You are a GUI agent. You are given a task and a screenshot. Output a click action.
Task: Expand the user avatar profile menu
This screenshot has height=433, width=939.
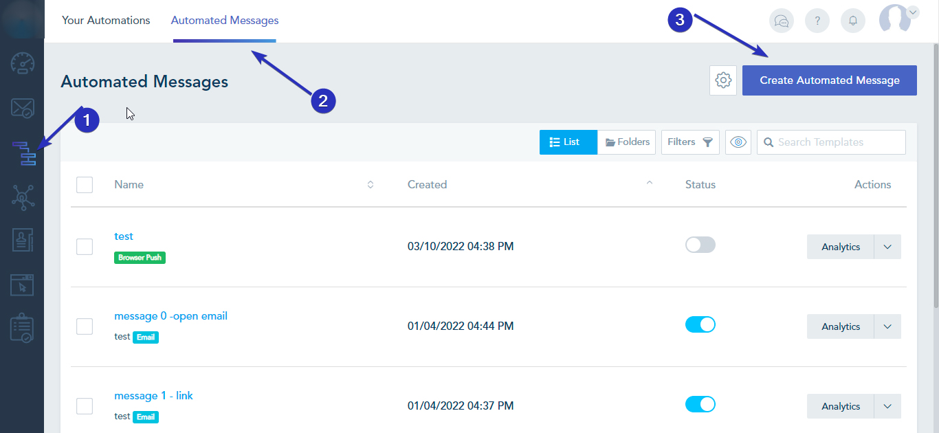pyautogui.click(x=898, y=19)
